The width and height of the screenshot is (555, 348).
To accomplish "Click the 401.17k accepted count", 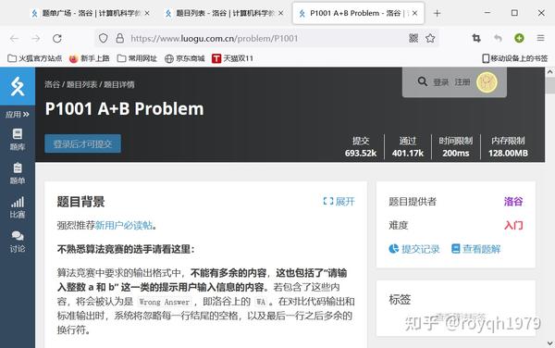I will point(408,153).
